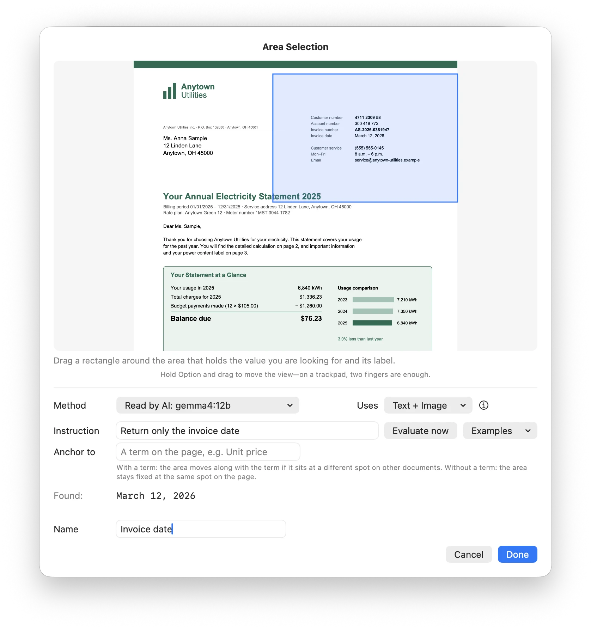The height and width of the screenshot is (629, 591).
Task: Click the usage value 6,840 kWh in Your usage row
Action: (310, 288)
